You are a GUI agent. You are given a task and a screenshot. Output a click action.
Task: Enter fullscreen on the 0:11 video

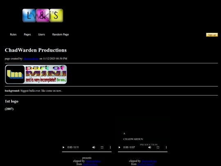point(102,148)
